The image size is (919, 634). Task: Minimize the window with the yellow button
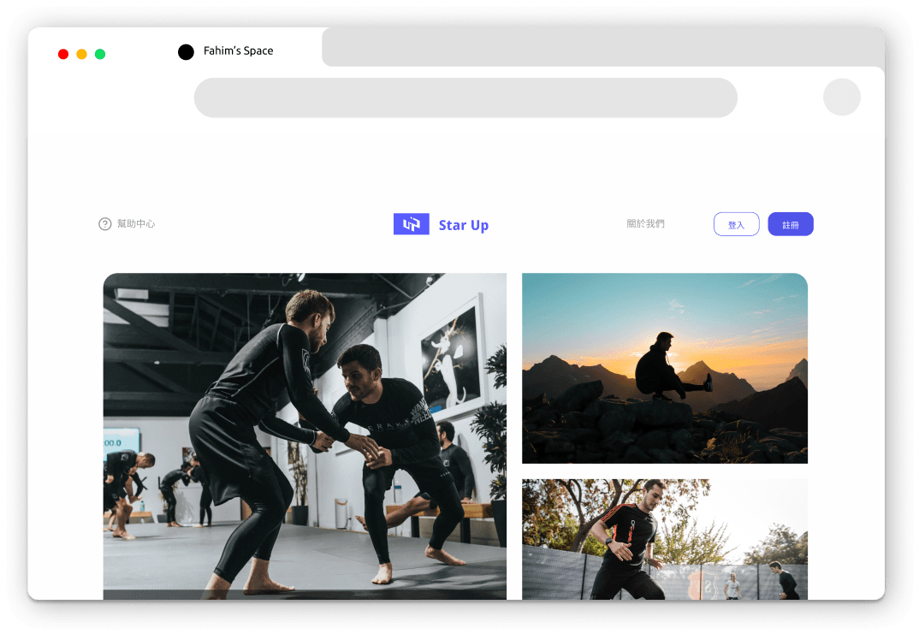click(x=81, y=54)
